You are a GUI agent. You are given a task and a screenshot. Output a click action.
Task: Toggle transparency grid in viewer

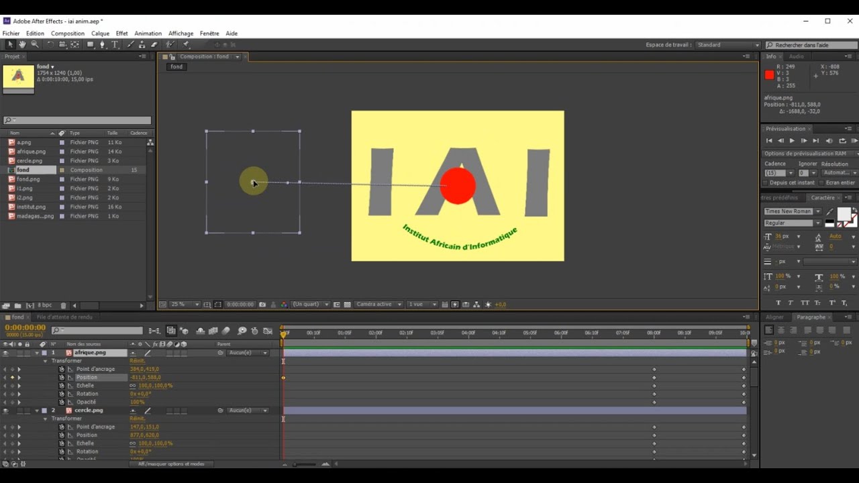[347, 305]
